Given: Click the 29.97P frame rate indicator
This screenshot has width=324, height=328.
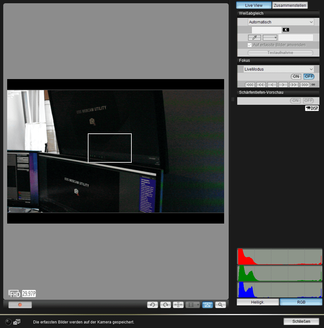Looking at the screenshot, I should pos(29,294).
